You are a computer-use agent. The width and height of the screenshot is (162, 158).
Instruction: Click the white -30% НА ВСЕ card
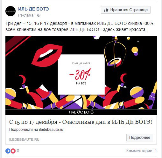point(81,74)
